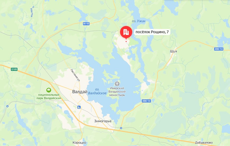Viewport: 230px width, 146px height.
Task: Click the blue circle marker at west edge
Action: click(x=7, y=106)
